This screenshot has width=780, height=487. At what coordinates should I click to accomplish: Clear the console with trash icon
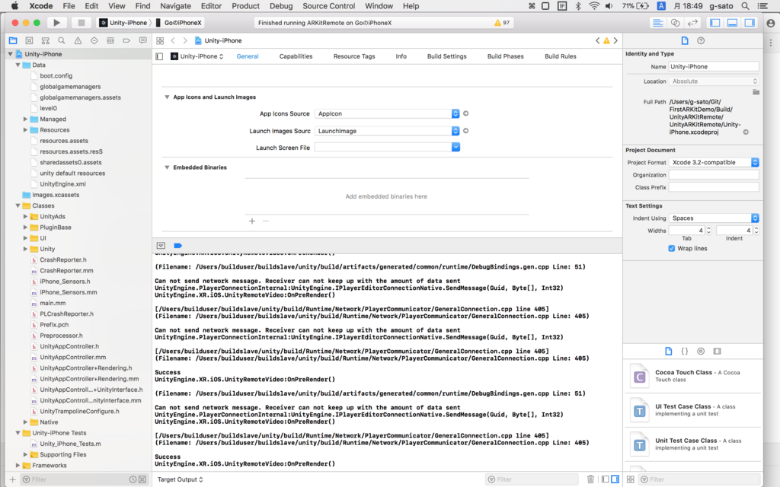click(x=590, y=479)
